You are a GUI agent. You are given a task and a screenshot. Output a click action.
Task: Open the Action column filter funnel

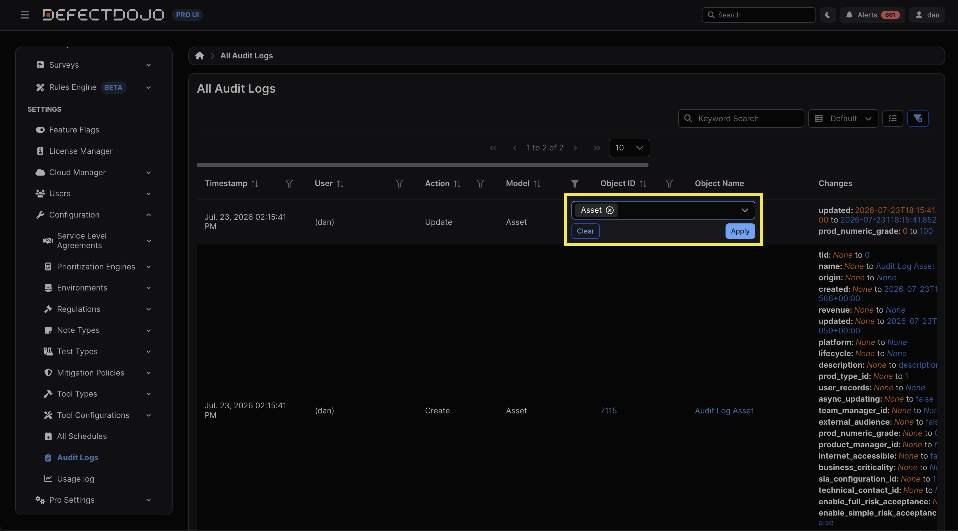pyautogui.click(x=480, y=184)
